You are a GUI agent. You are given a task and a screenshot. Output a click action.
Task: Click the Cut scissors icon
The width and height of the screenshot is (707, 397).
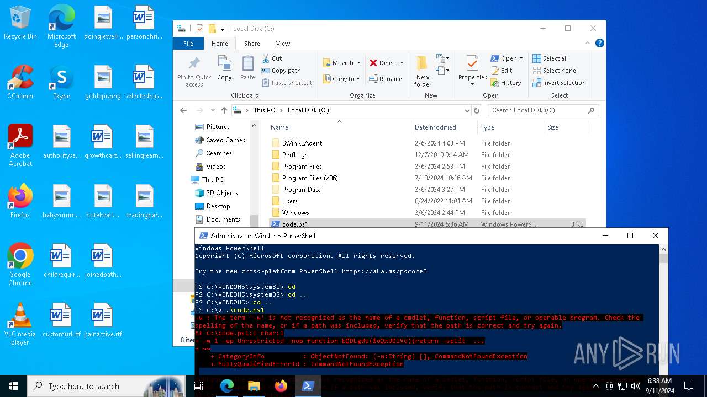tap(266, 58)
